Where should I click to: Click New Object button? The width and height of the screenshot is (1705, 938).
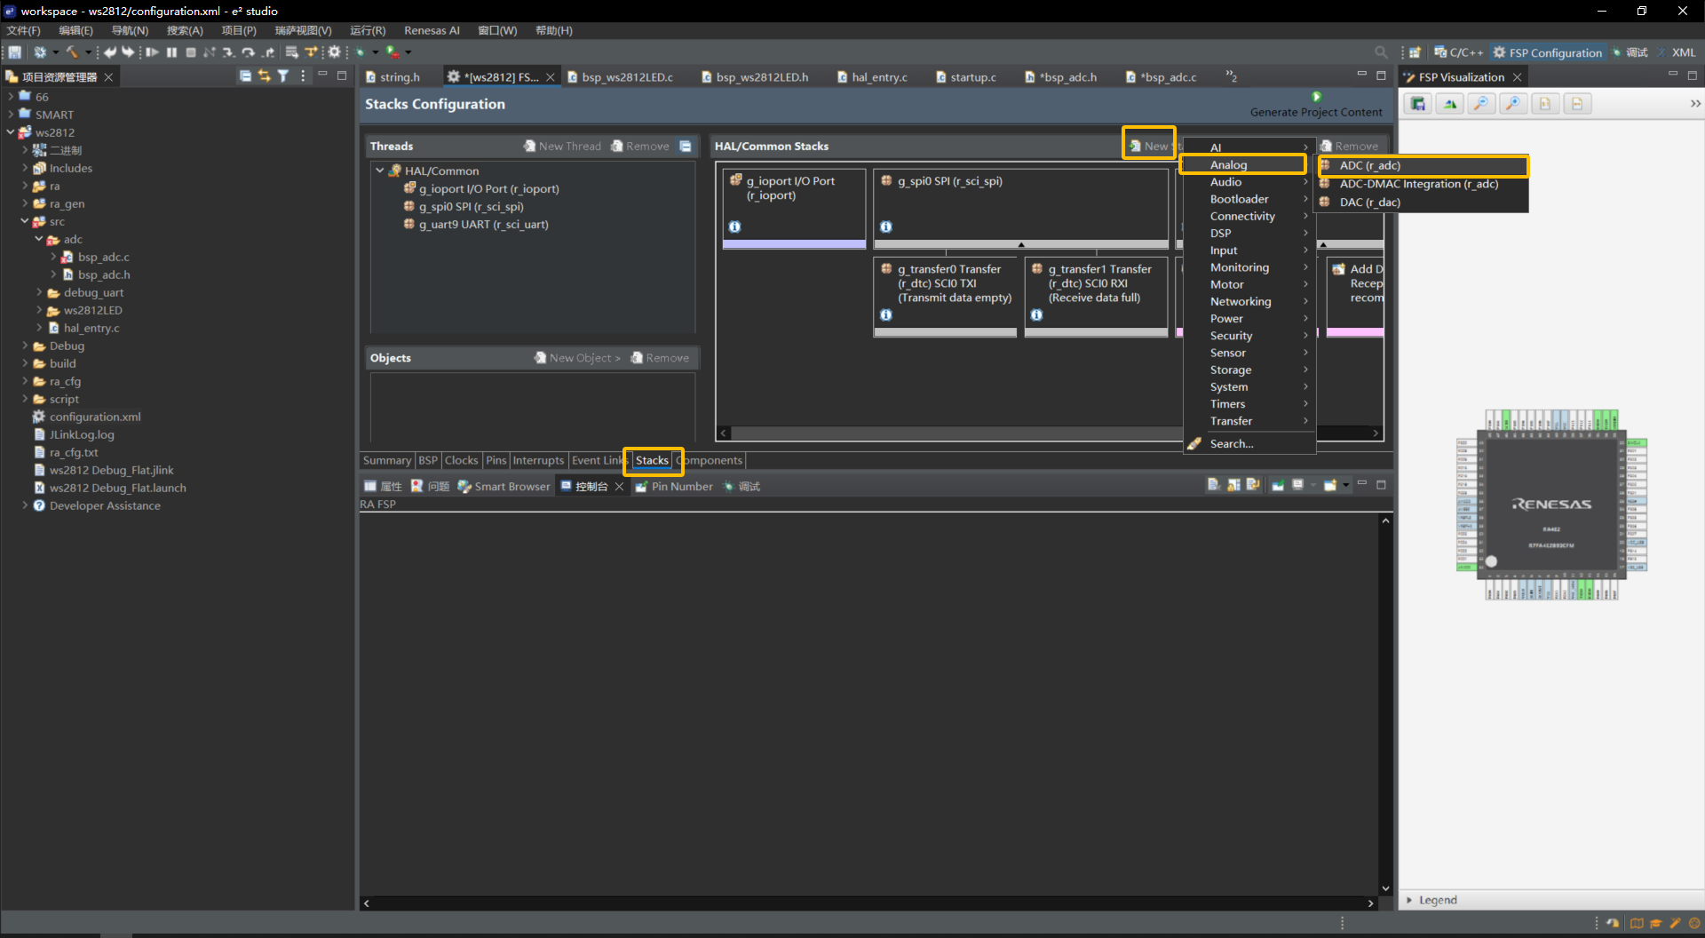pyautogui.click(x=577, y=358)
